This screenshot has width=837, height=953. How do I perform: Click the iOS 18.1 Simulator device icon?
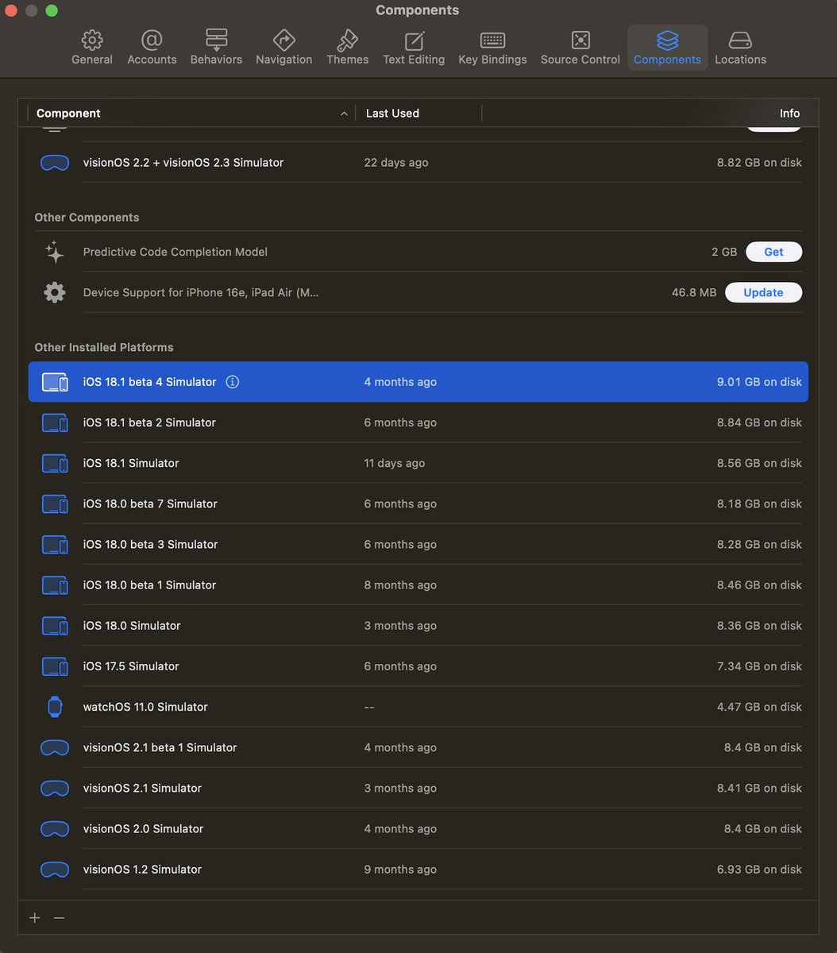tap(55, 463)
